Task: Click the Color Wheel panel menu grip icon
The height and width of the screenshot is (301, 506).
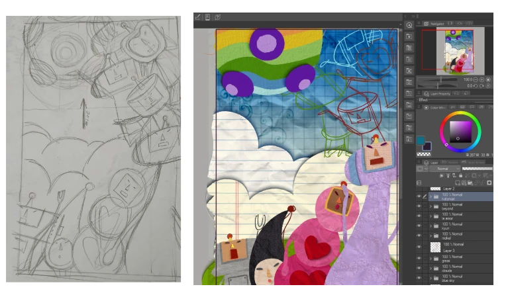Action: pos(419,107)
